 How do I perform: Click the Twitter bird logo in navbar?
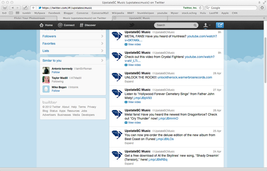pos(132,25)
